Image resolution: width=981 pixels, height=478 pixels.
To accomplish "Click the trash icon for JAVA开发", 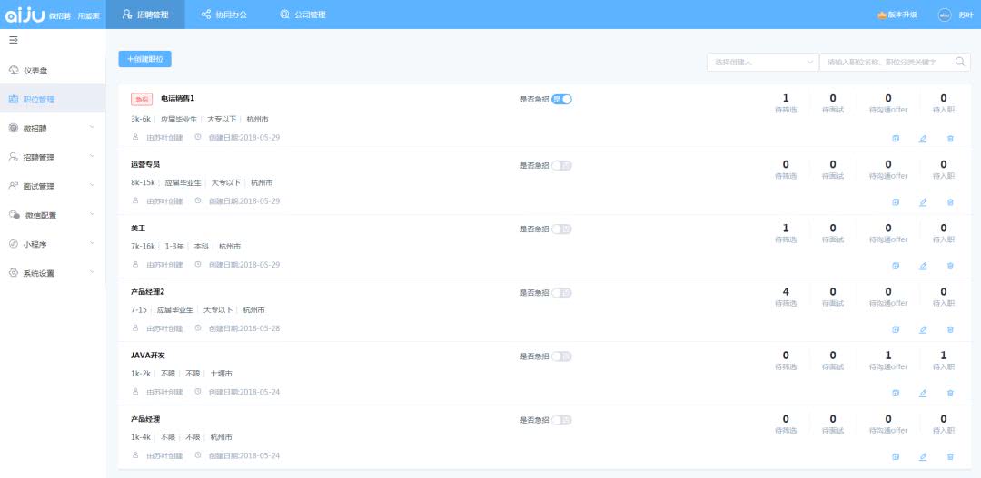I will [x=950, y=393].
